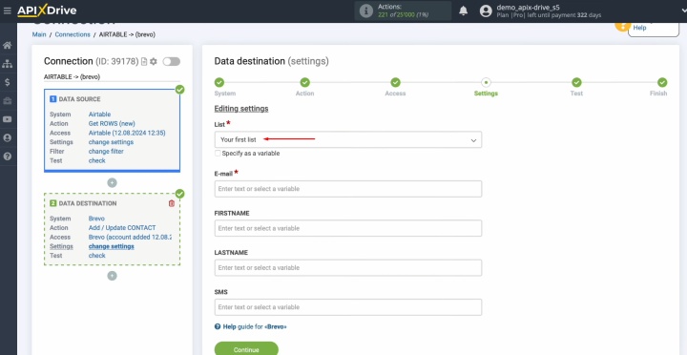Open the hamburger menu icon
Image resolution: width=687 pixels, height=355 pixels.
click(x=7, y=10)
